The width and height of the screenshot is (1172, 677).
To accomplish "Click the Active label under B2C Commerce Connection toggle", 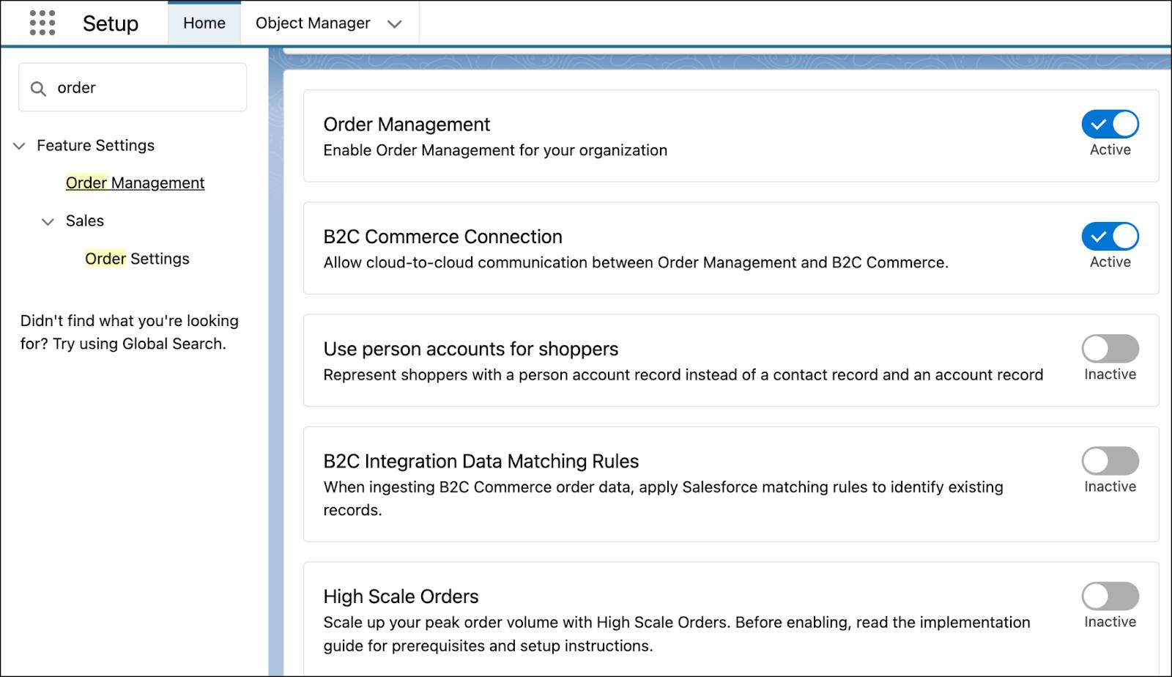I will [x=1110, y=262].
